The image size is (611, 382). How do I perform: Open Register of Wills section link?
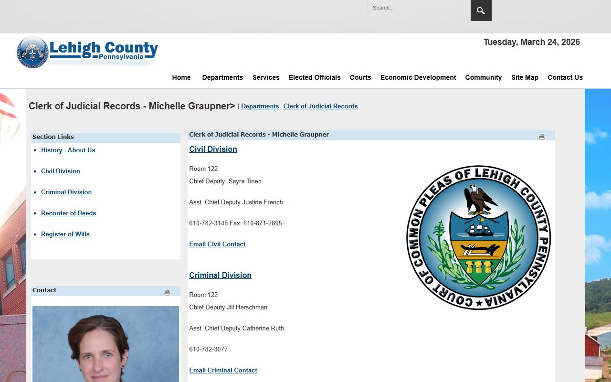pyautogui.click(x=65, y=234)
